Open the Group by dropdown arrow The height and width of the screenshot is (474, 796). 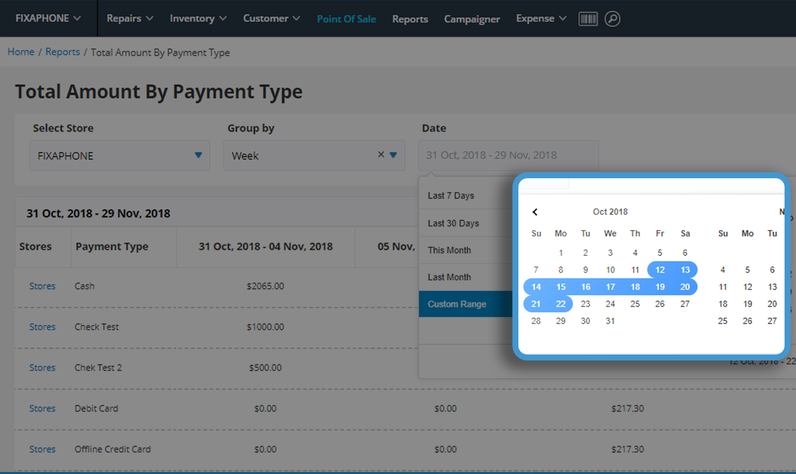click(394, 155)
